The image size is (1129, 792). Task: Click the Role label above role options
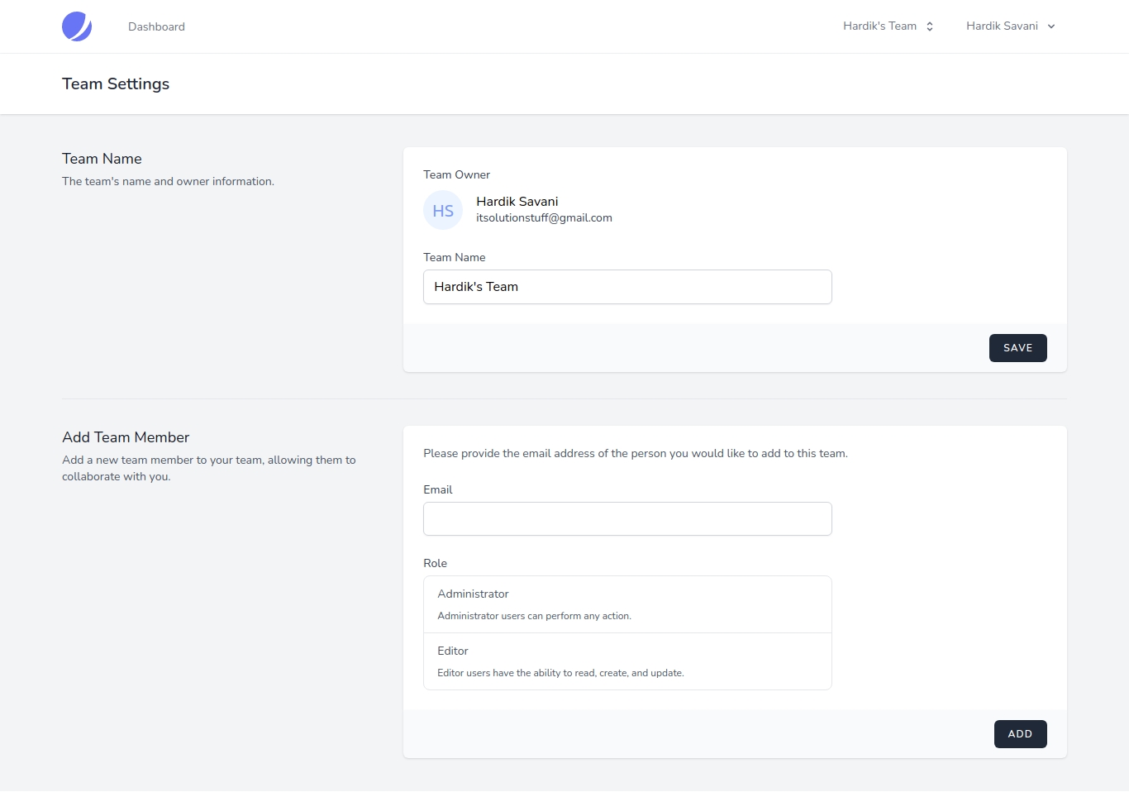pos(435,563)
